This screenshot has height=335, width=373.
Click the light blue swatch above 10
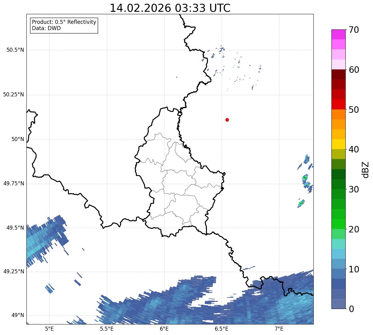coord(338,254)
